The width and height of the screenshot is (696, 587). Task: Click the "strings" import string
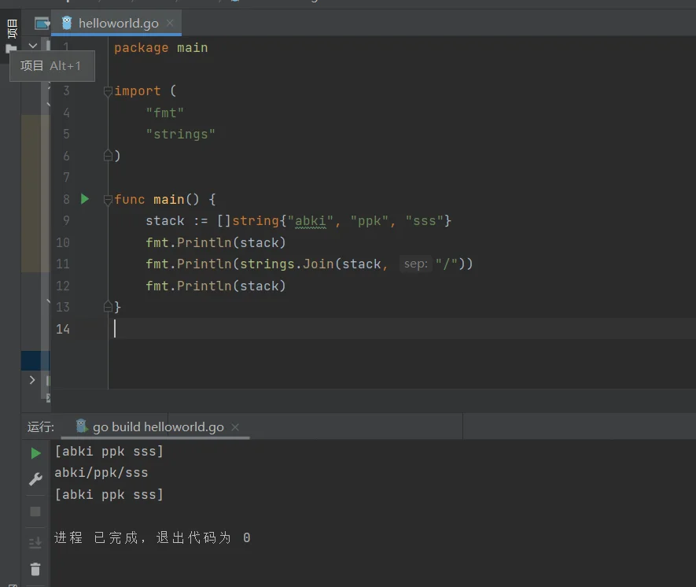(x=181, y=134)
